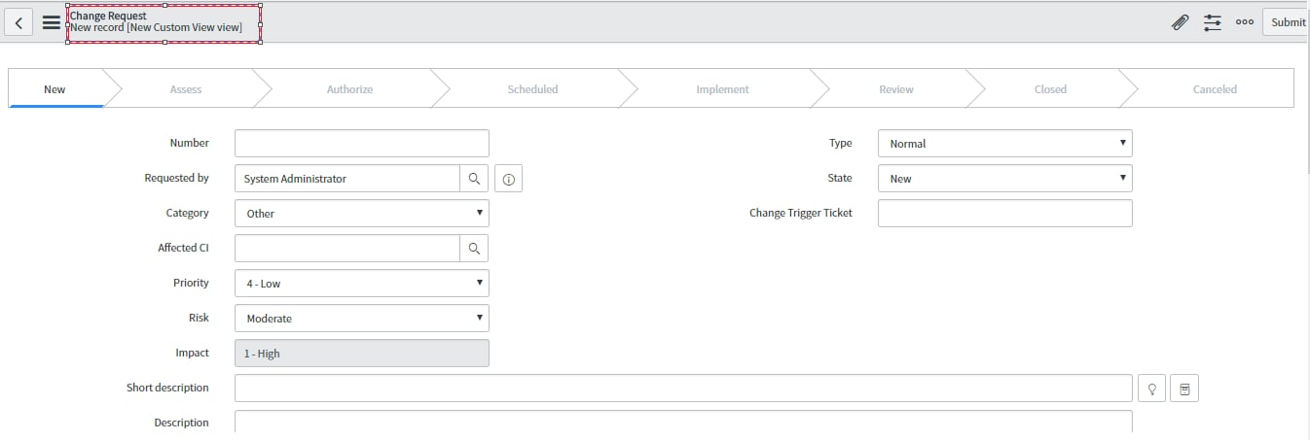Click the Requested by label

pyautogui.click(x=176, y=179)
